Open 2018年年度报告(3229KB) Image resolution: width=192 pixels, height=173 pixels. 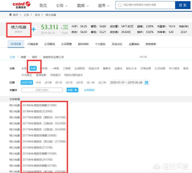(x=37, y=111)
